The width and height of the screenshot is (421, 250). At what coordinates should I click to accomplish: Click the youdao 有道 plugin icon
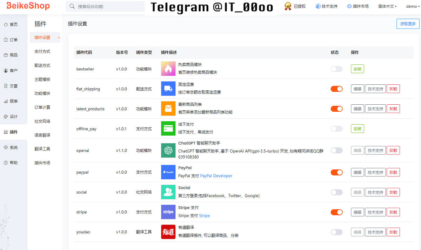[168, 232]
